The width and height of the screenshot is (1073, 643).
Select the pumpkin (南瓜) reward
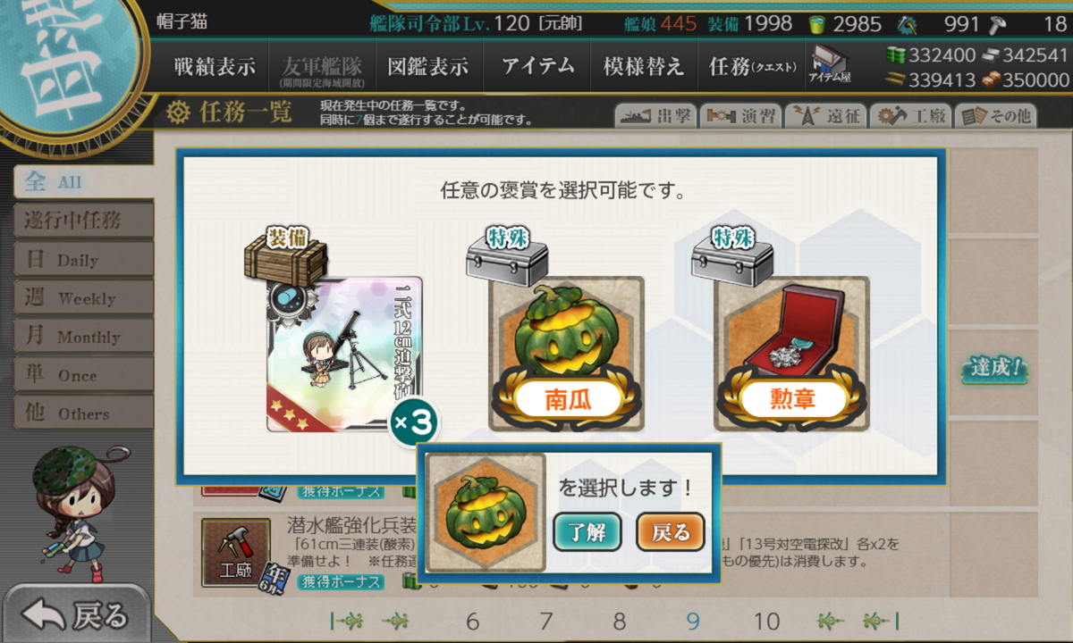[x=566, y=354]
